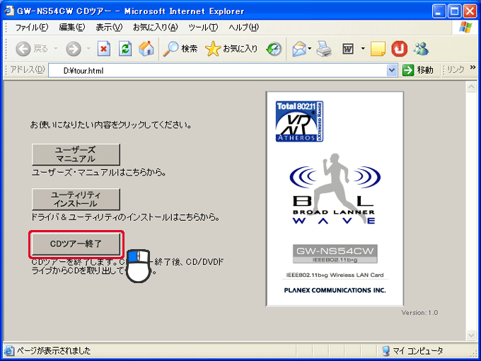Expand the Edit button dropdown arrow
The height and width of the screenshot is (361, 481).
(363, 49)
